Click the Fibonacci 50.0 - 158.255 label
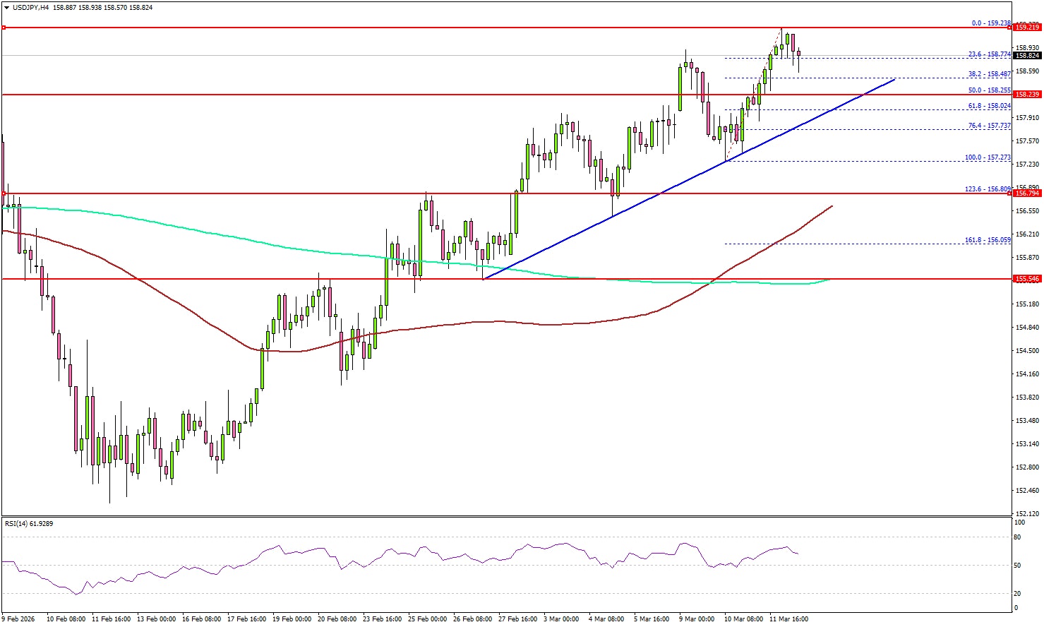1044x627 pixels. coord(989,90)
